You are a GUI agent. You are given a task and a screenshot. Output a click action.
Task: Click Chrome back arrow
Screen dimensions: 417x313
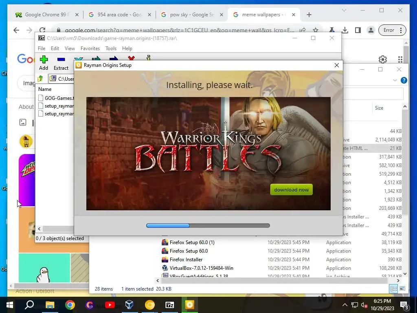coord(16,30)
